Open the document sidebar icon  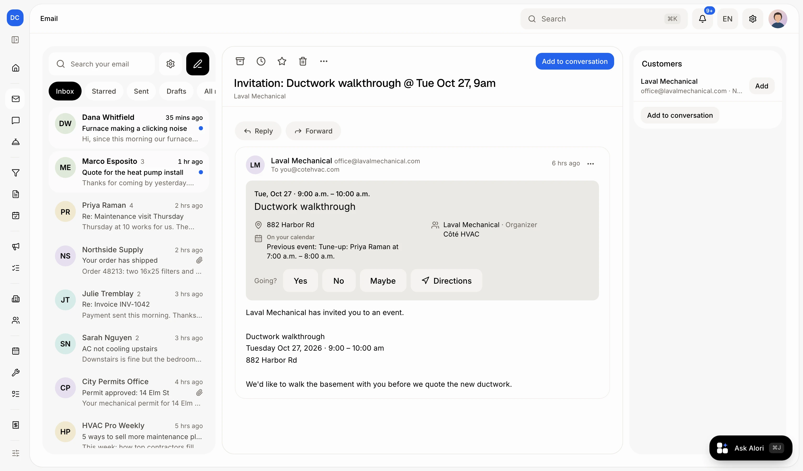[15, 194]
